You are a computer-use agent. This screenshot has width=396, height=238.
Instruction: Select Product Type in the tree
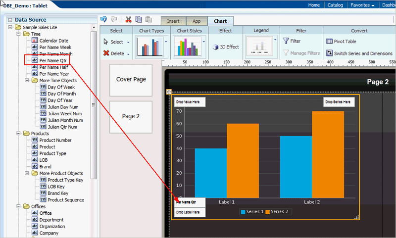click(x=52, y=153)
